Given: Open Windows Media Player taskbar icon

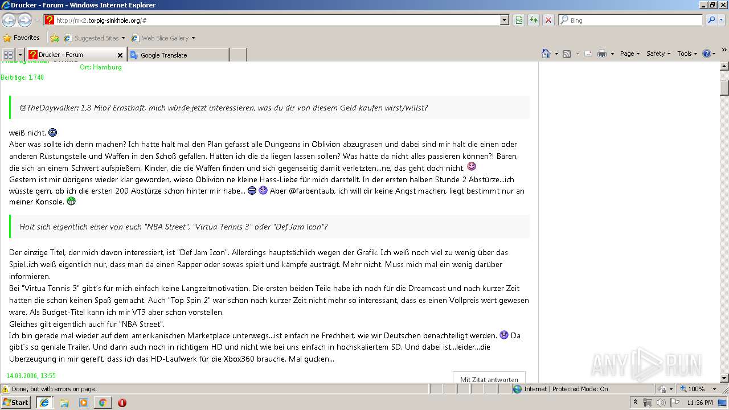Looking at the screenshot, I should tap(83, 403).
